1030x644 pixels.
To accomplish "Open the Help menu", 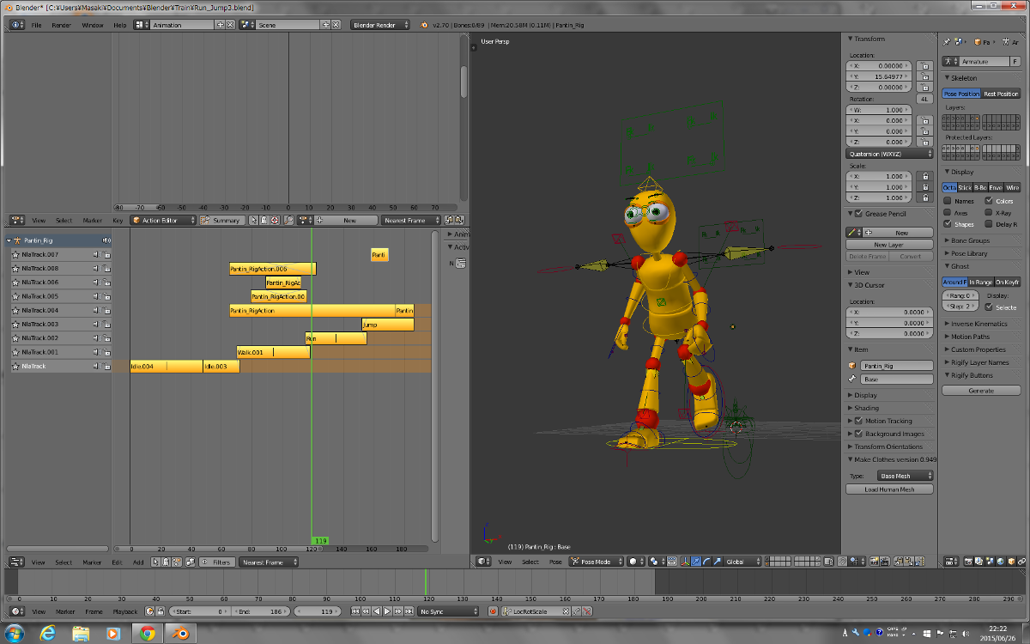I will (120, 25).
